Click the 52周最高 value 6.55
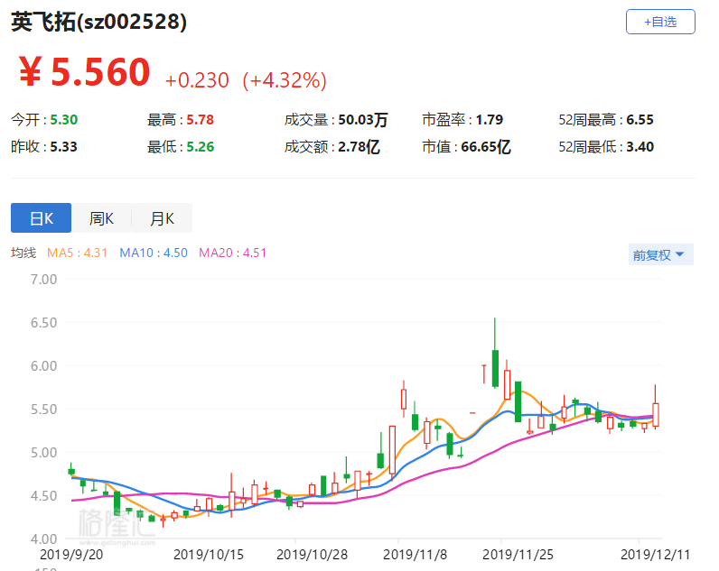719x571 pixels. click(640, 119)
